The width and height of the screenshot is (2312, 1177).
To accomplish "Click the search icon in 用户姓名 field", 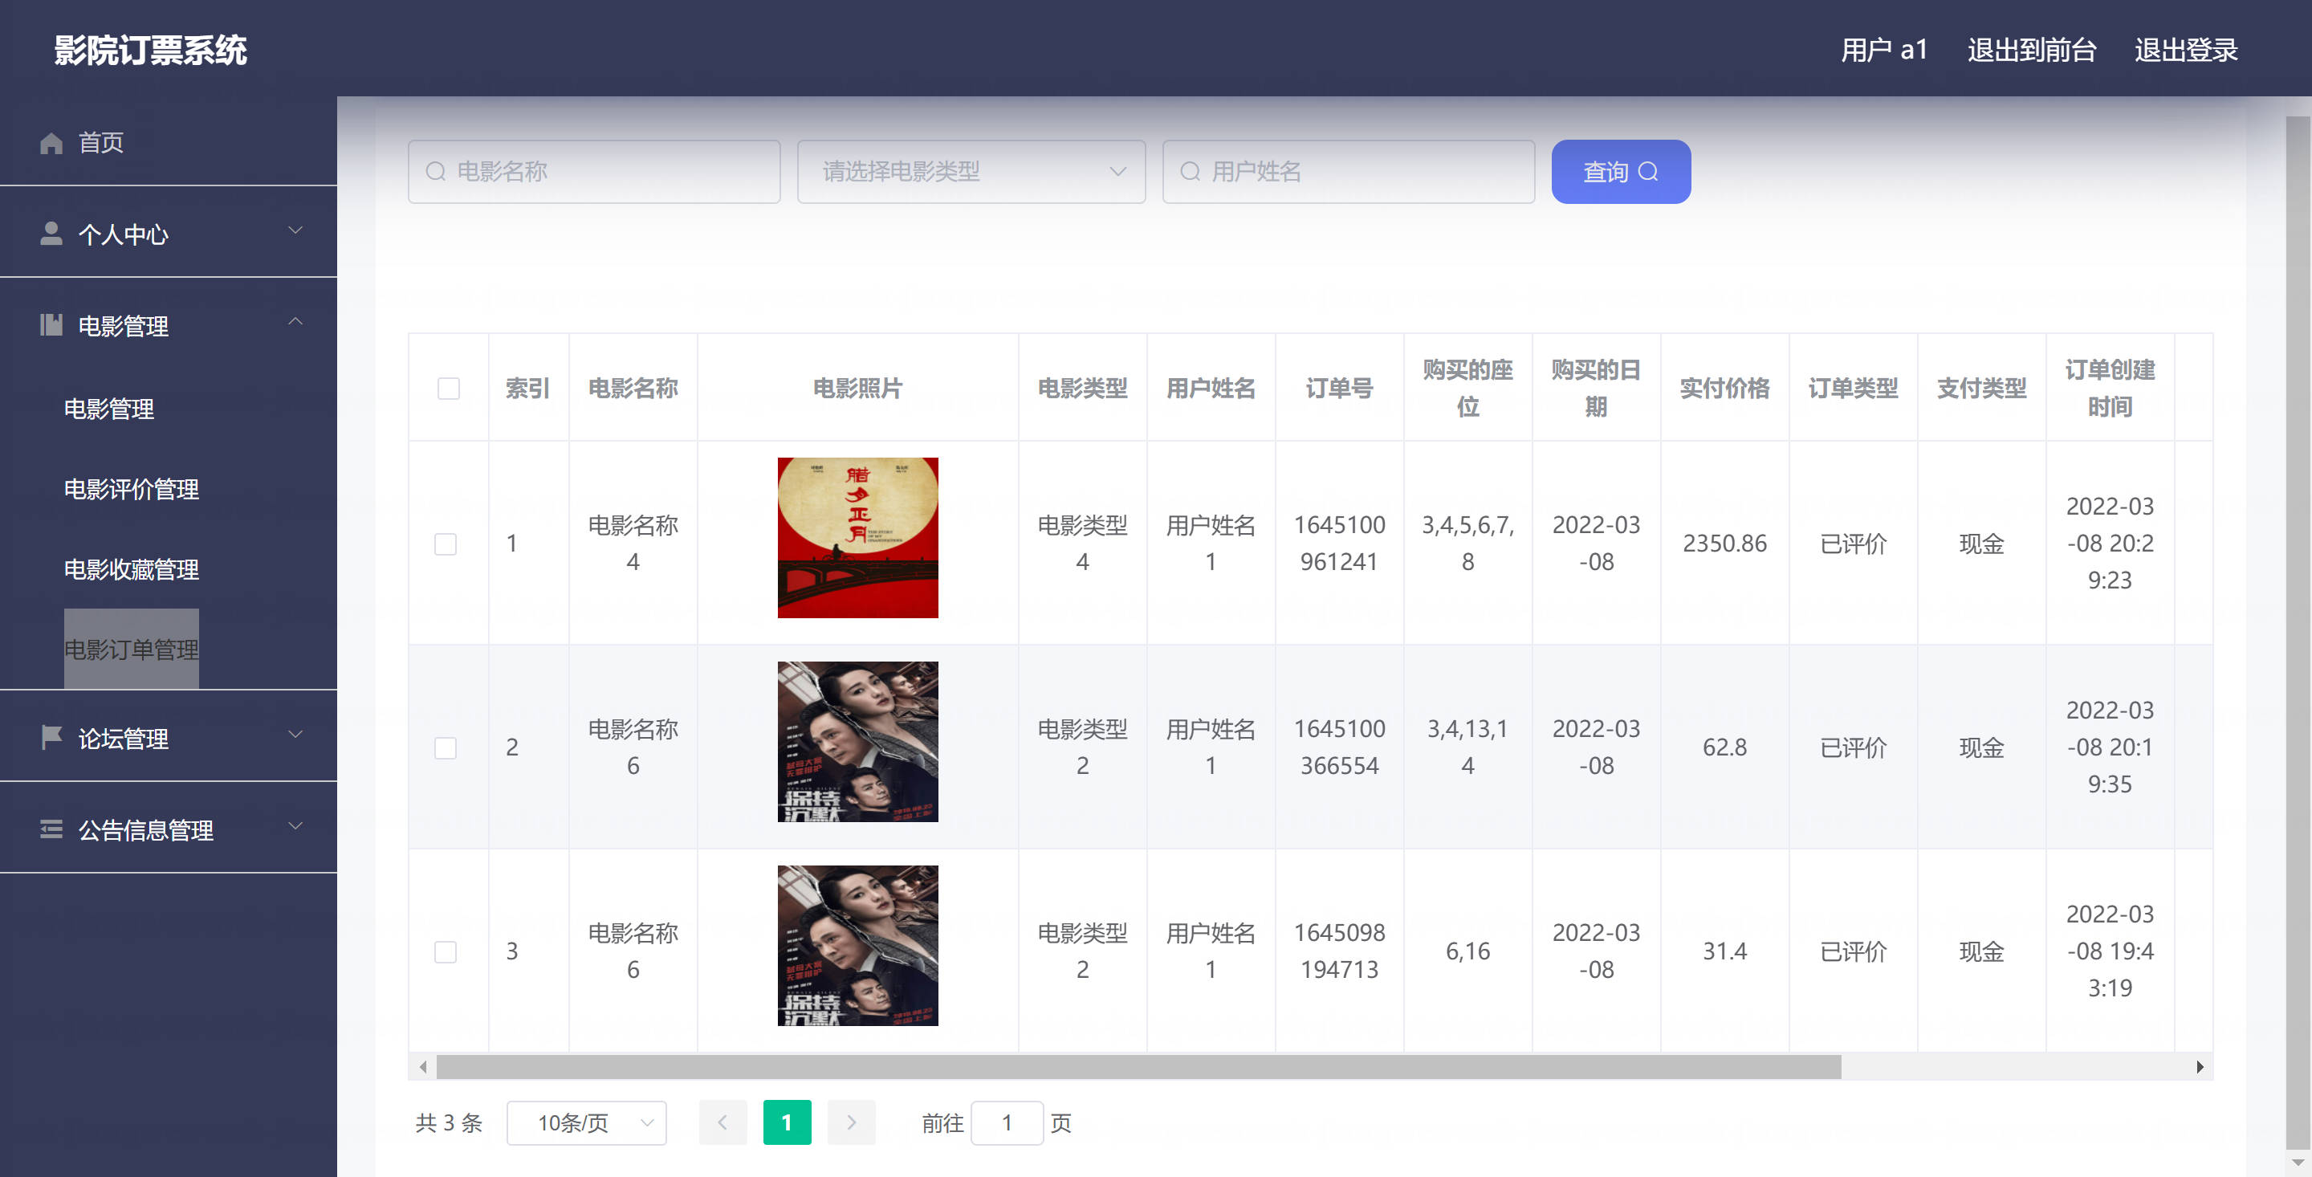I will [x=1190, y=172].
